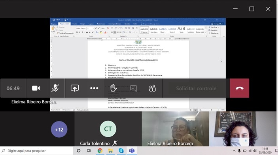Toggle italic I button in Word
This screenshot has height=155, width=278.
(x=79, y=32)
